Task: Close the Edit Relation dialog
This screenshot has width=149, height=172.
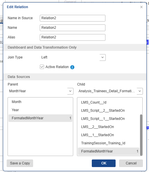Action: [141, 7]
